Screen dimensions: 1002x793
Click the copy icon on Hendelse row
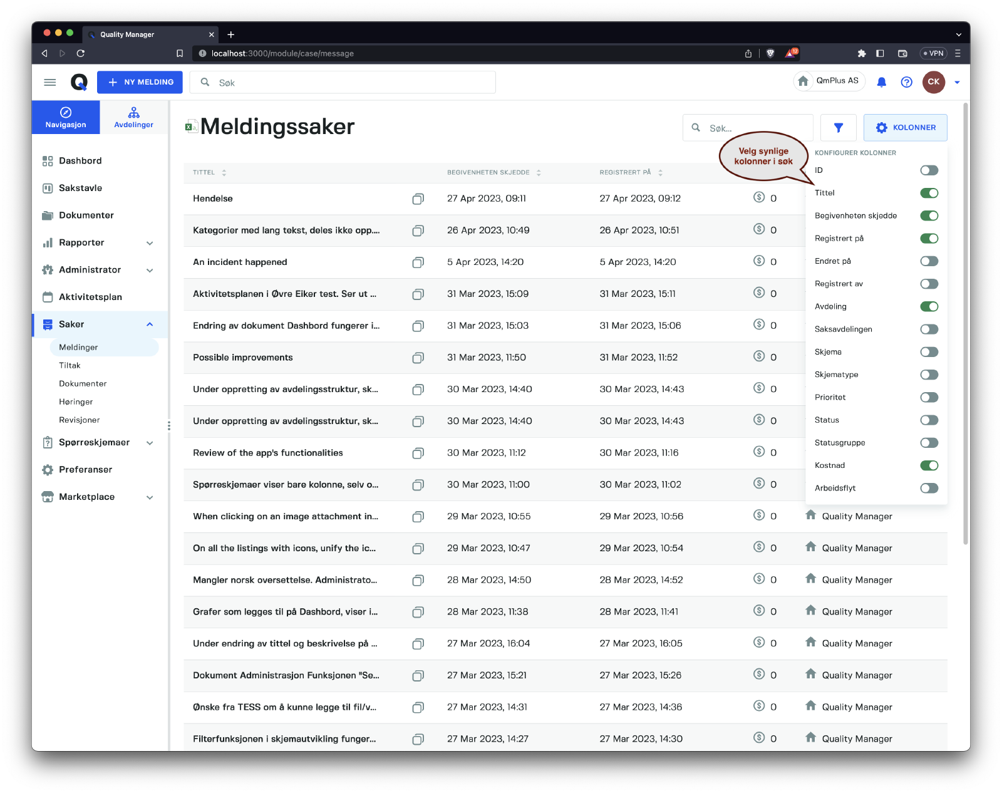418,199
